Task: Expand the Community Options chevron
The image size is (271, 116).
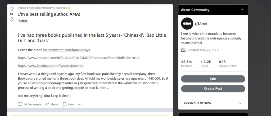Action: [240, 103]
